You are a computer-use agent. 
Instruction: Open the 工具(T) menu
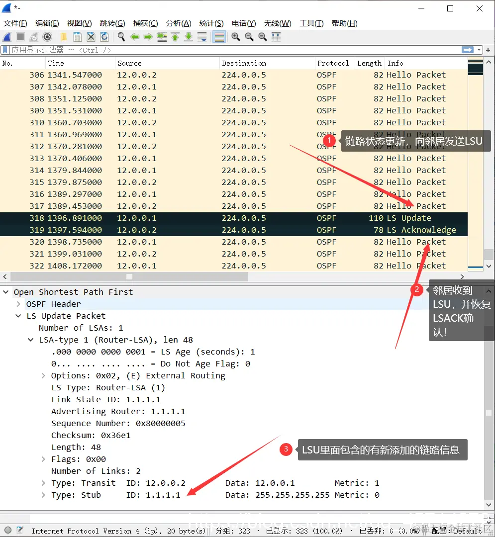pos(311,23)
